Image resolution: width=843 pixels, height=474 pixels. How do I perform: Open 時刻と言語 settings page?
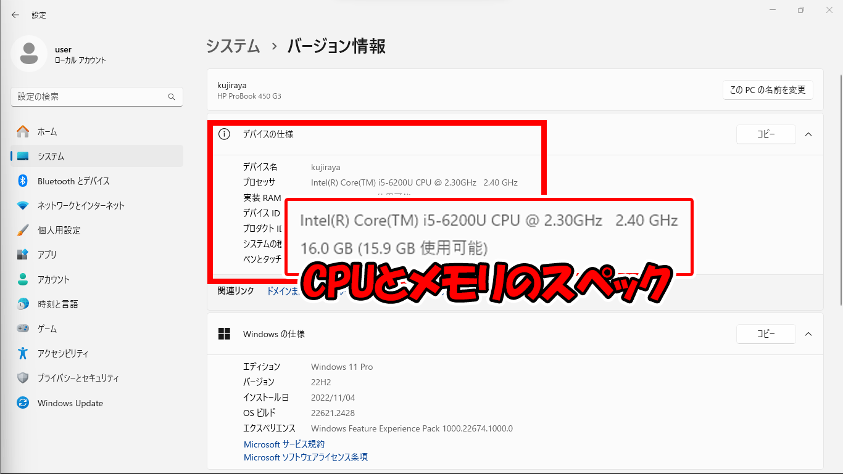[57, 304]
